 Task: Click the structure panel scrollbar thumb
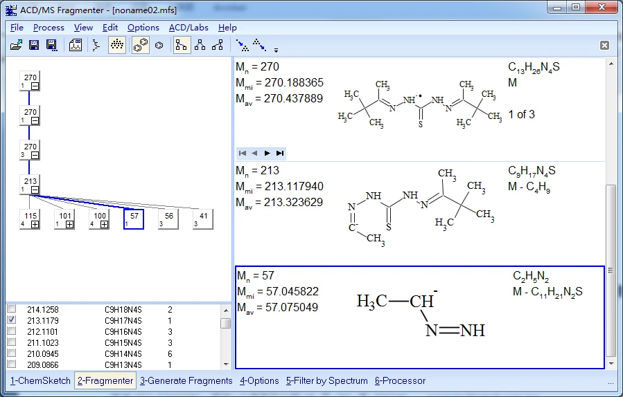tap(611, 270)
